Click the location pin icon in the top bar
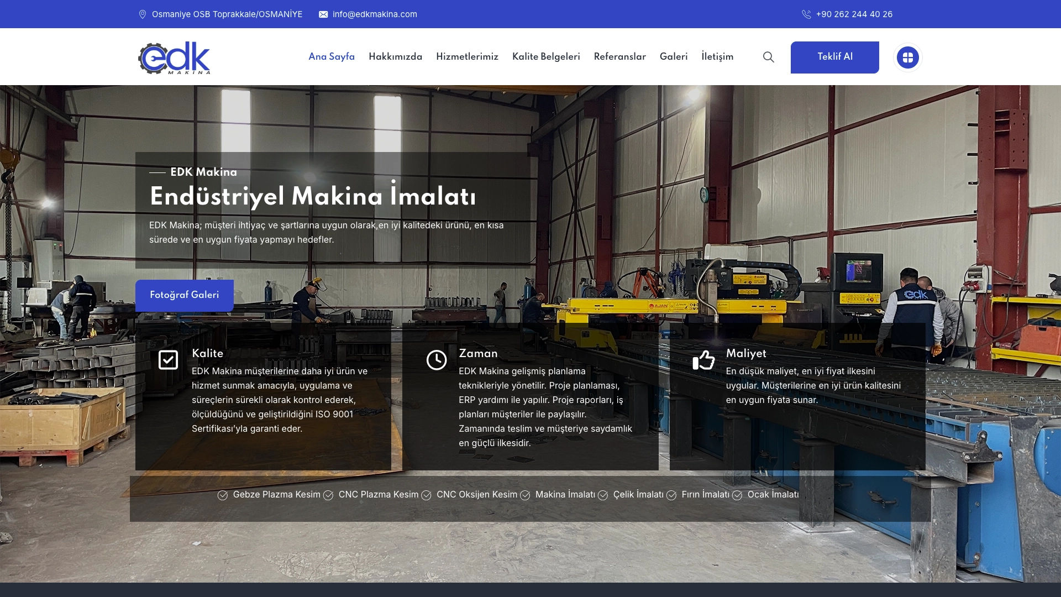The image size is (1061, 597). [143, 14]
